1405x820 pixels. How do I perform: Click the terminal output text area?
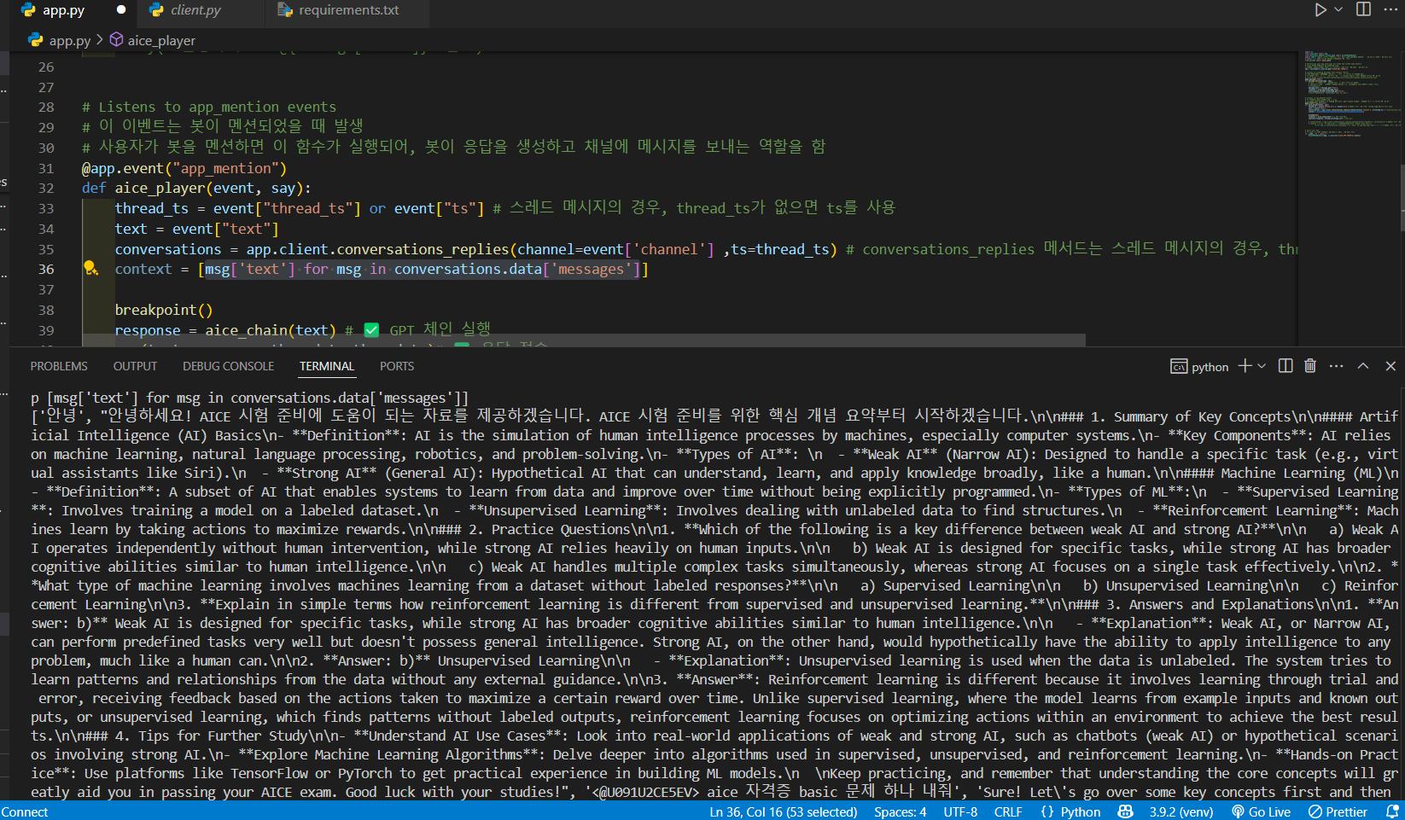pos(714,595)
